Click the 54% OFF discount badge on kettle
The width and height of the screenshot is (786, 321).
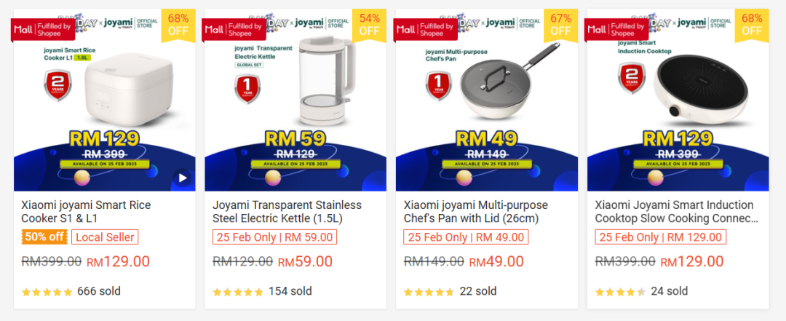pos(369,24)
